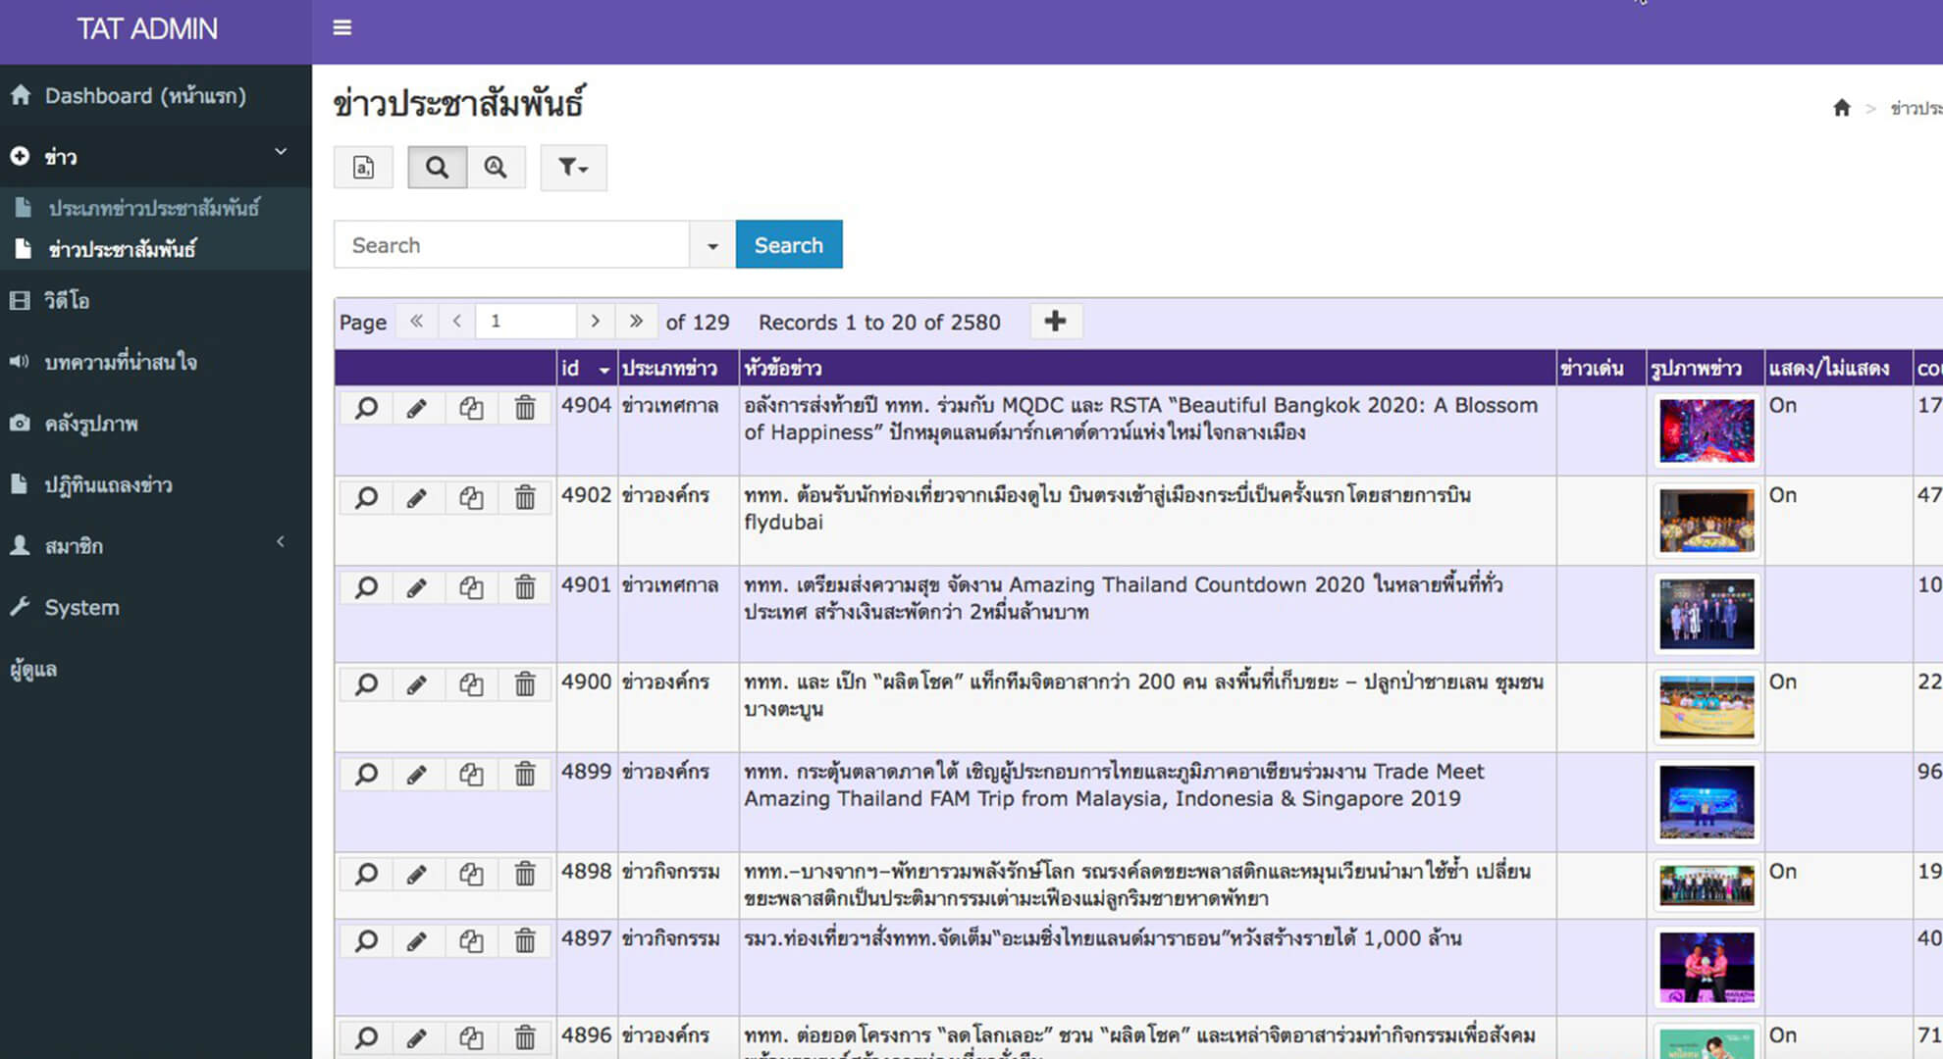Open thumbnail image of record 4904

click(1707, 430)
